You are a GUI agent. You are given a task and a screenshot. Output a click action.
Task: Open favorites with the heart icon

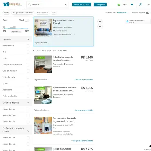[132, 4]
